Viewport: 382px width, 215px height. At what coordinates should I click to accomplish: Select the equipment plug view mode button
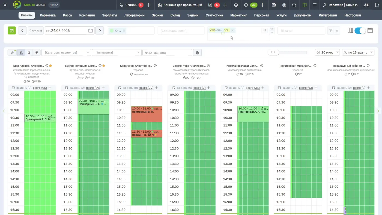(x=37, y=53)
